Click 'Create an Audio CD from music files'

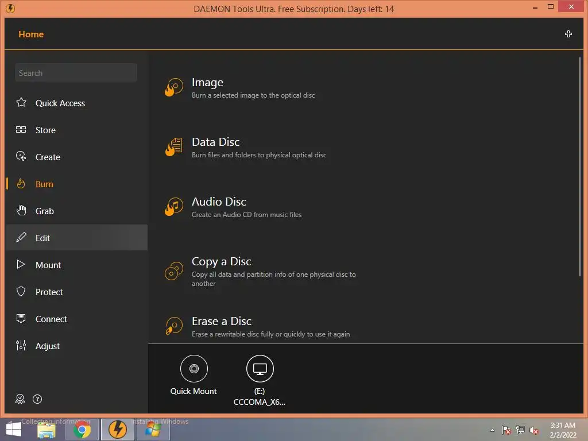tap(246, 215)
